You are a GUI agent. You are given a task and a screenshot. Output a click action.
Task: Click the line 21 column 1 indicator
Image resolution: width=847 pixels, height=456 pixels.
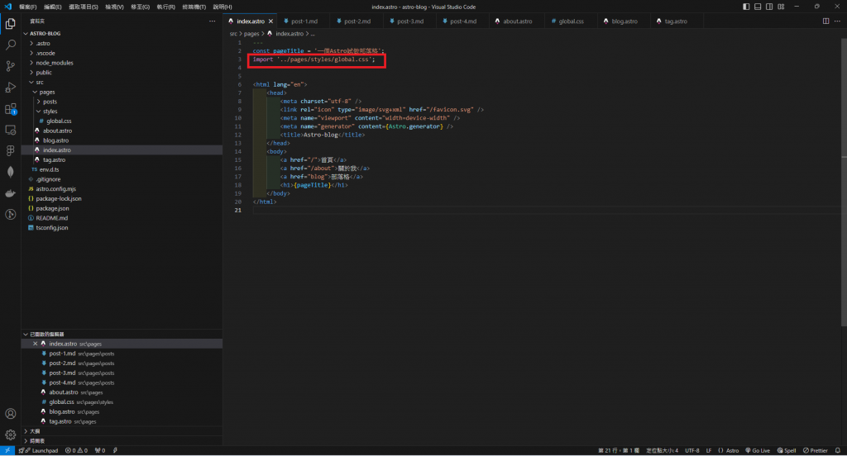(619, 450)
